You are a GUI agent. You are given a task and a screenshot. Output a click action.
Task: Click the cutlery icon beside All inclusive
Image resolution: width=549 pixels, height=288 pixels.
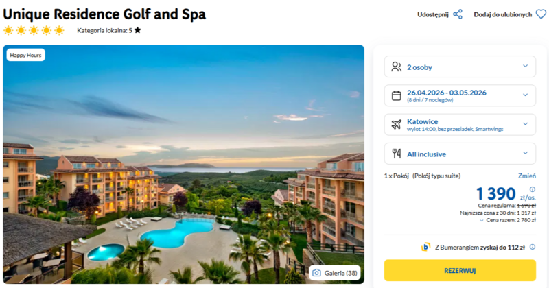(396, 153)
